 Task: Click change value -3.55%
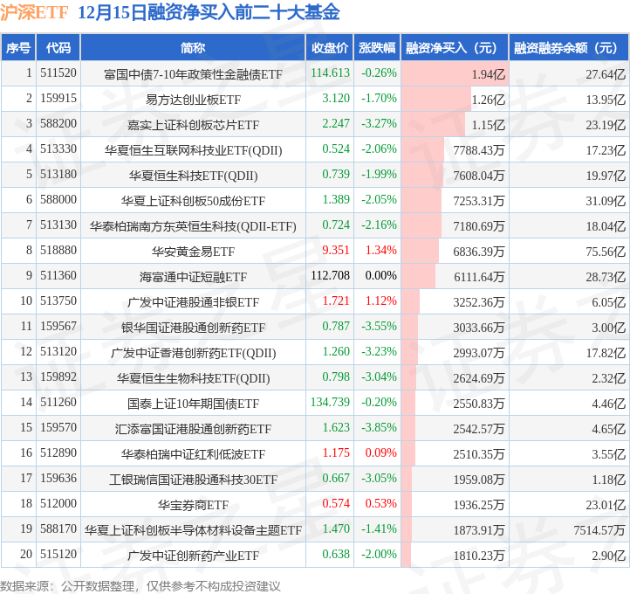point(379,326)
